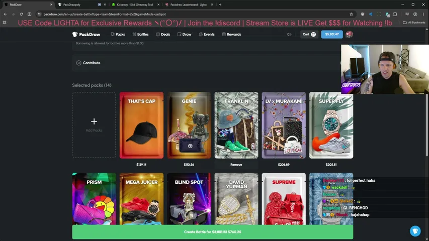
Task: Mute site sound with speaker icon
Action: [x=289, y=35]
